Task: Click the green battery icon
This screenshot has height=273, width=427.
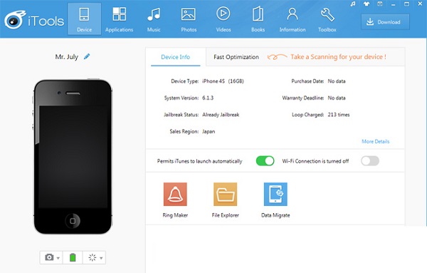Action: (x=73, y=257)
